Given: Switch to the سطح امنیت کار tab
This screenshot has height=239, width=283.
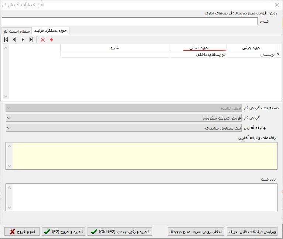Looking at the screenshot, I should (x=17, y=31).
